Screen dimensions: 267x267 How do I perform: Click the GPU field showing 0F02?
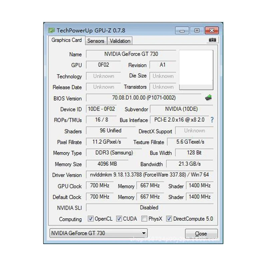tap(103, 65)
